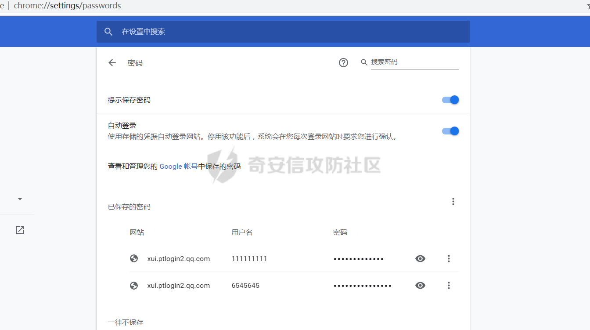The image size is (590, 330).
Task: Click the bookmark star in the address bar
Action: tap(587, 6)
